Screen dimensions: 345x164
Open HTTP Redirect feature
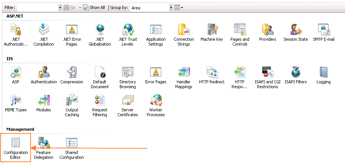click(x=212, y=75)
